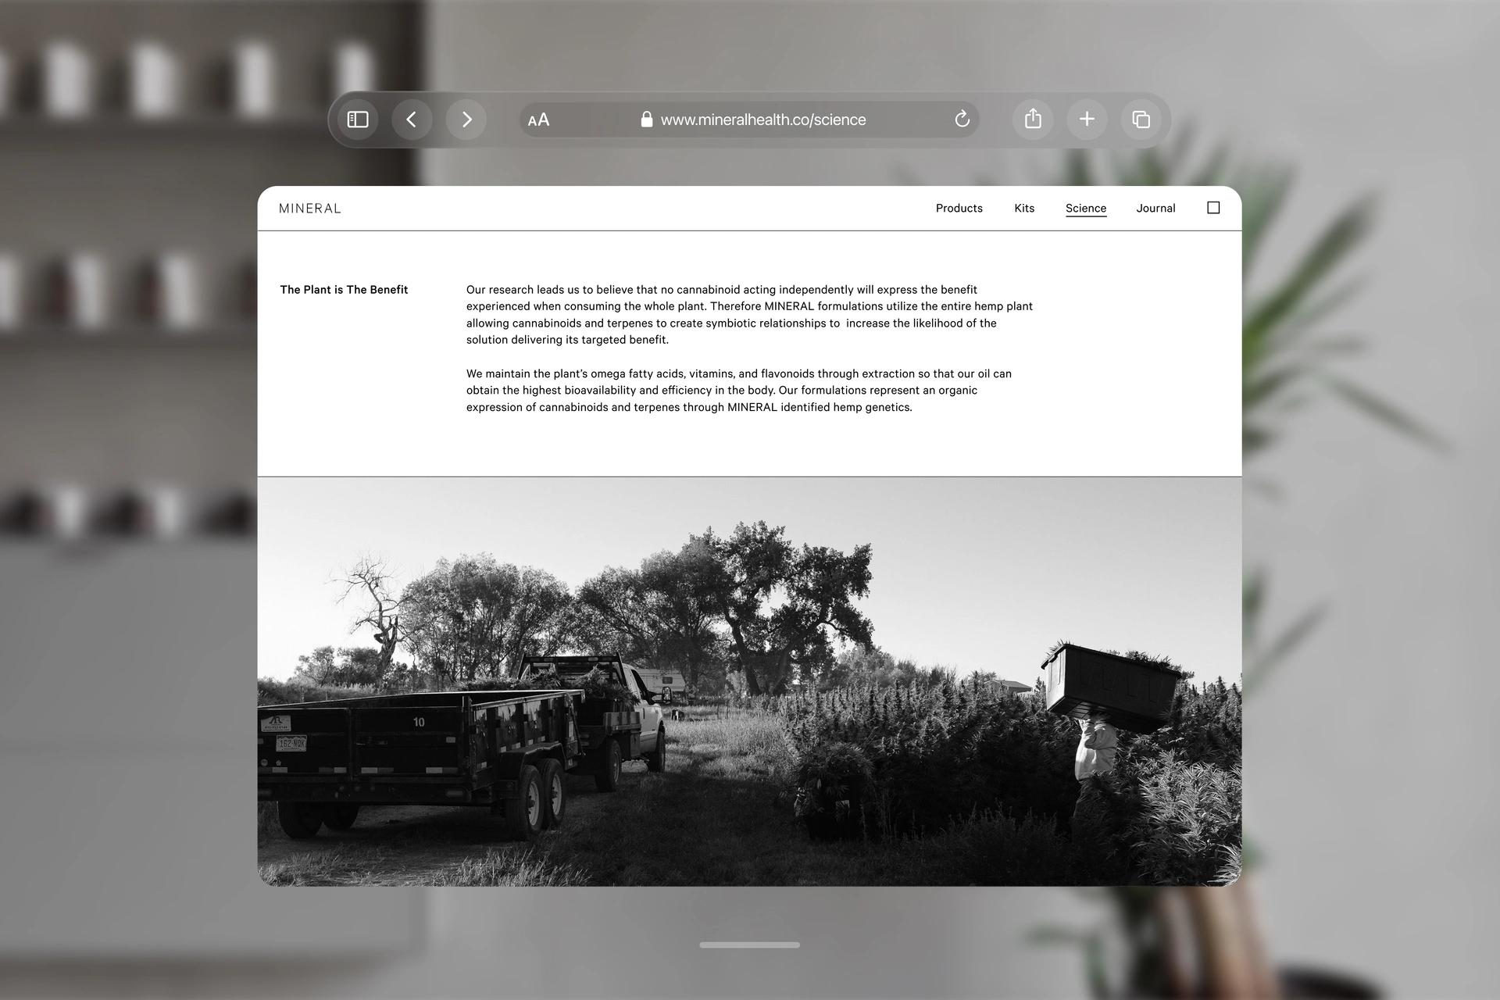Go to the Journal section
Screen dimensions: 1500x1000
[1155, 209]
